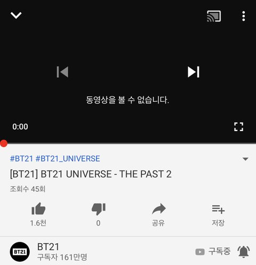This screenshot has width=256, height=265.
Task: Open the BT21 channel avatar
Action: (20, 252)
